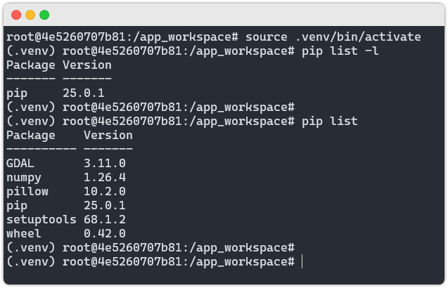Click the pillow package name
This screenshot has height=288, width=448.
pyautogui.click(x=27, y=192)
